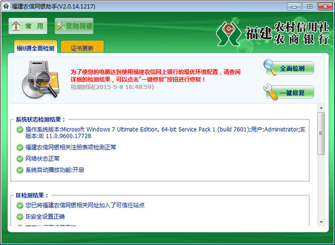Click green check beside IE安全设置正确

click(x=20, y=217)
